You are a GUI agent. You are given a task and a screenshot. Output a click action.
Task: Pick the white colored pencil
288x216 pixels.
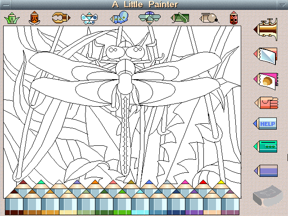[59, 184]
